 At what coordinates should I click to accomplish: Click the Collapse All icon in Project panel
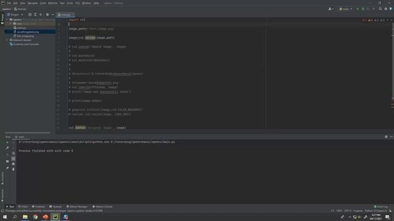tap(41, 15)
